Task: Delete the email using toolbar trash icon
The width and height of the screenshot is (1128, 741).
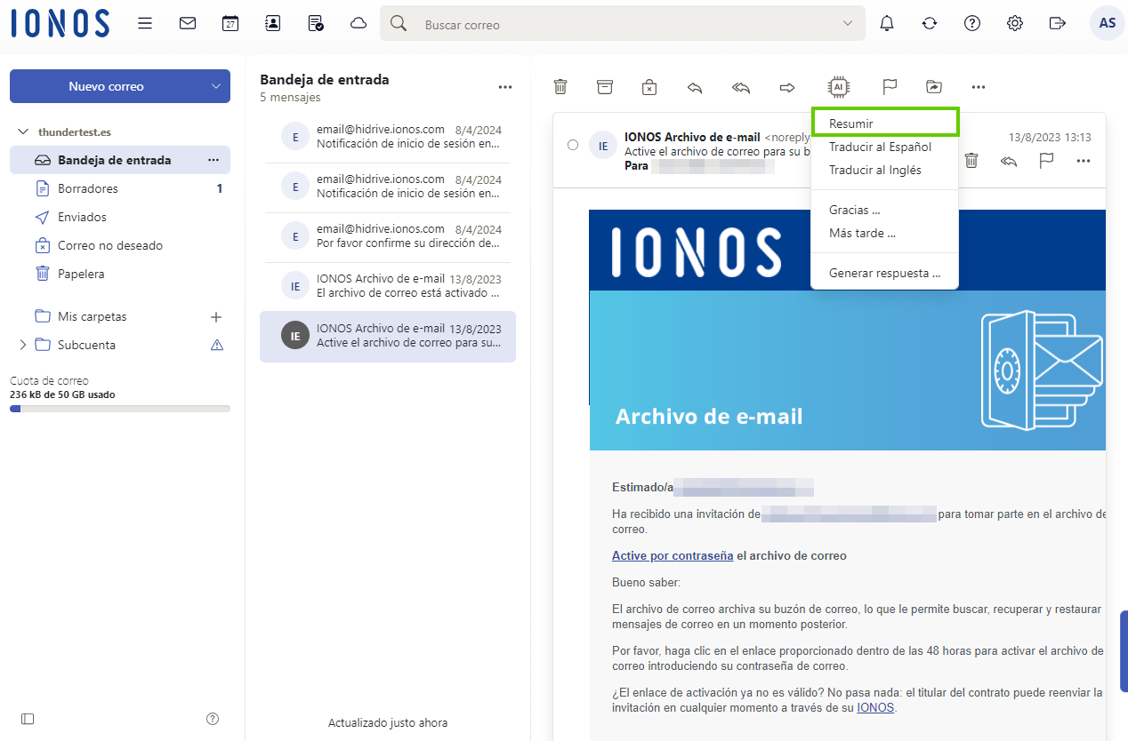Action: click(560, 87)
